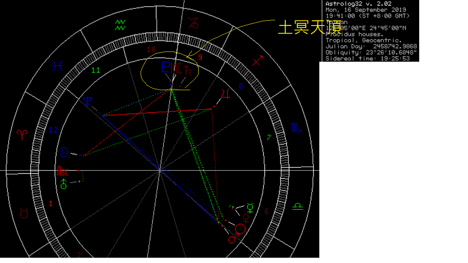This screenshot has width=468, height=263.
Task: Click house number 10 on the chart
Action: (x=151, y=49)
